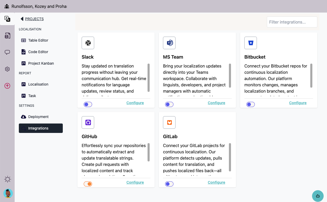Viewport: 327px width, 202px height.
Task: Click the Slack description scrollbar
Action: click(x=149, y=78)
